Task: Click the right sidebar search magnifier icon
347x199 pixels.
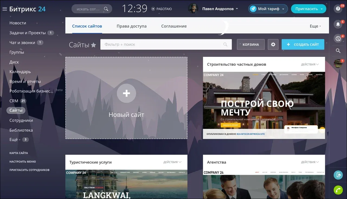Action: click(x=338, y=51)
